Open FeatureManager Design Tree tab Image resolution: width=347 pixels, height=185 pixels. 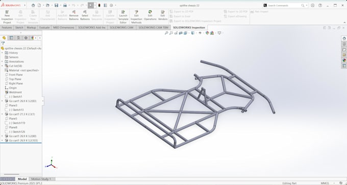[x=4, y=38]
